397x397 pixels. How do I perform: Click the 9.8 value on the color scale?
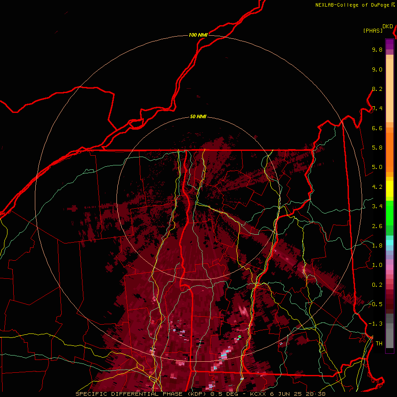377,49
